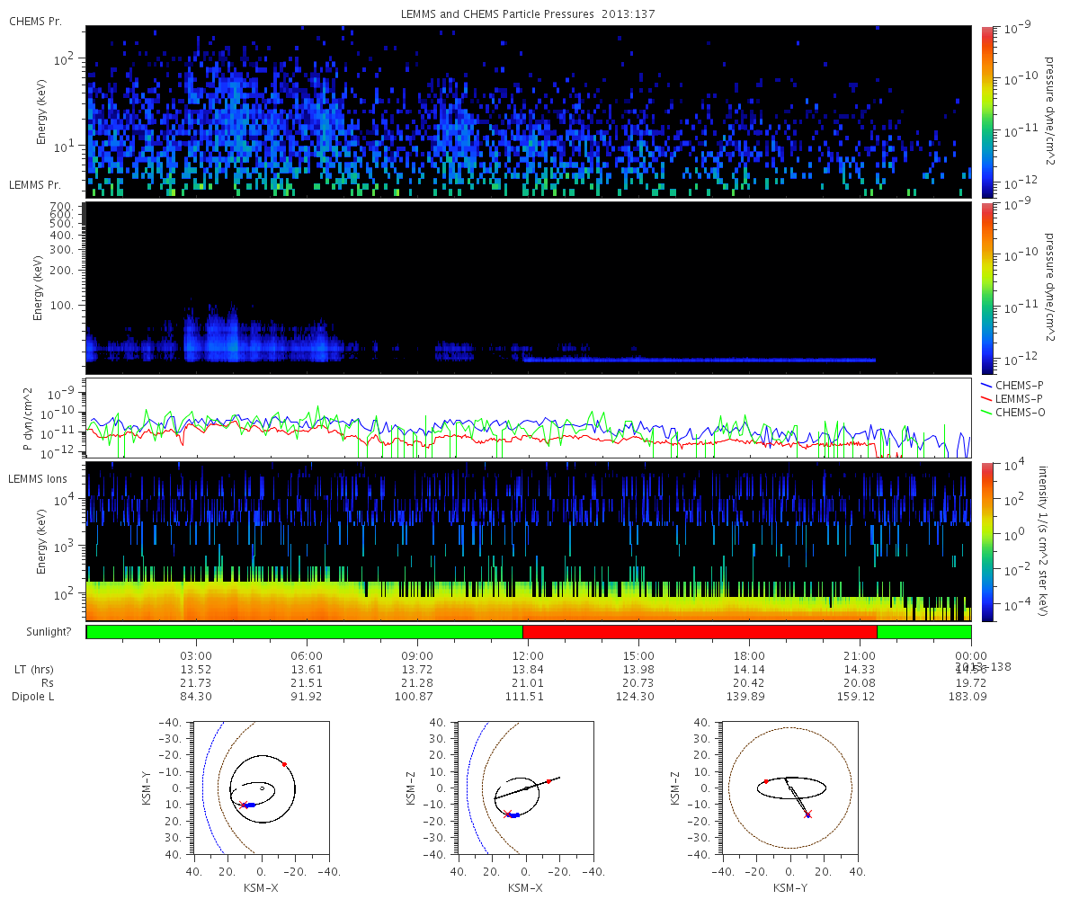The height and width of the screenshot is (899, 1079).
Task: Click the red dot in KSM-Y/KSM-Z orbit plot
Action: (x=765, y=782)
